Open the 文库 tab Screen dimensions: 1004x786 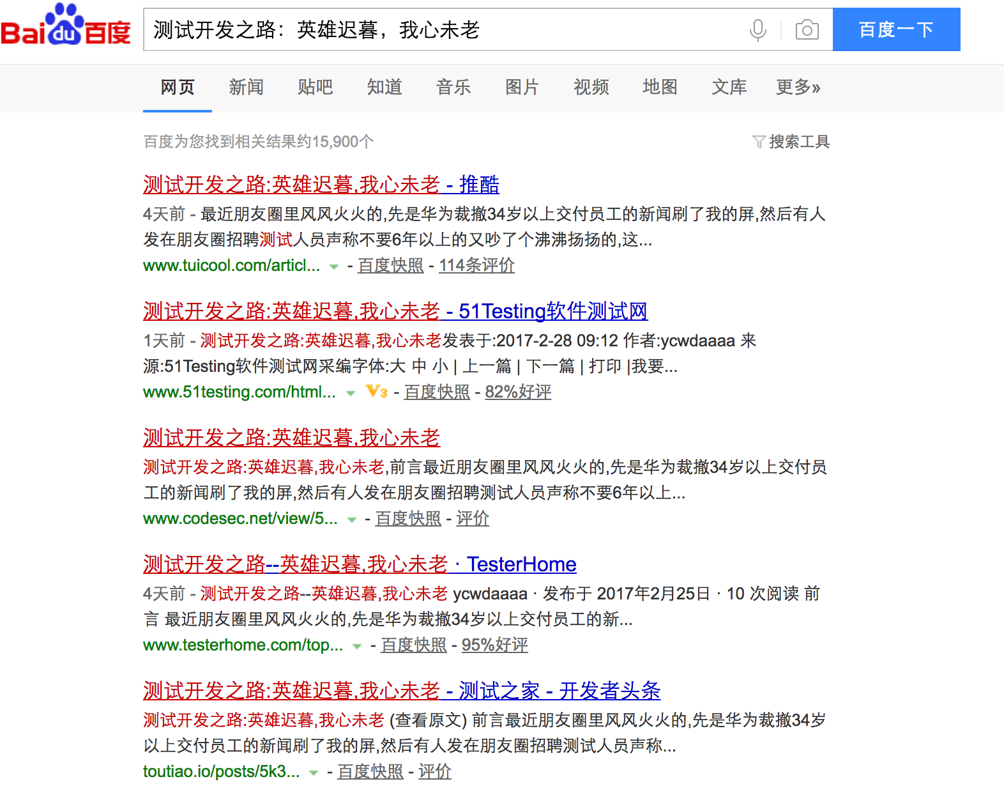point(729,88)
